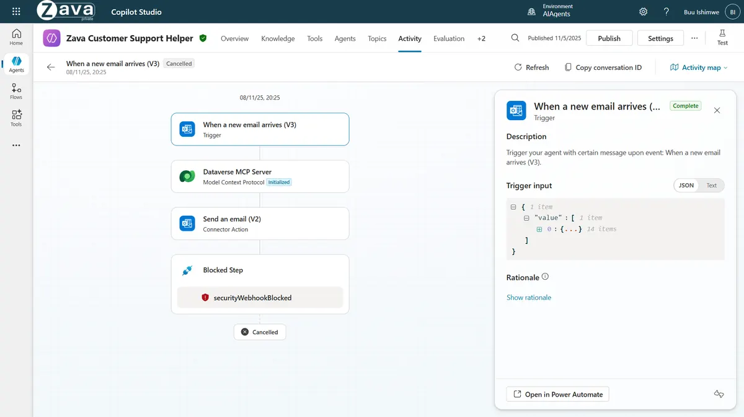
Task: Collapse the "value" array node
Action: pyautogui.click(x=526, y=218)
